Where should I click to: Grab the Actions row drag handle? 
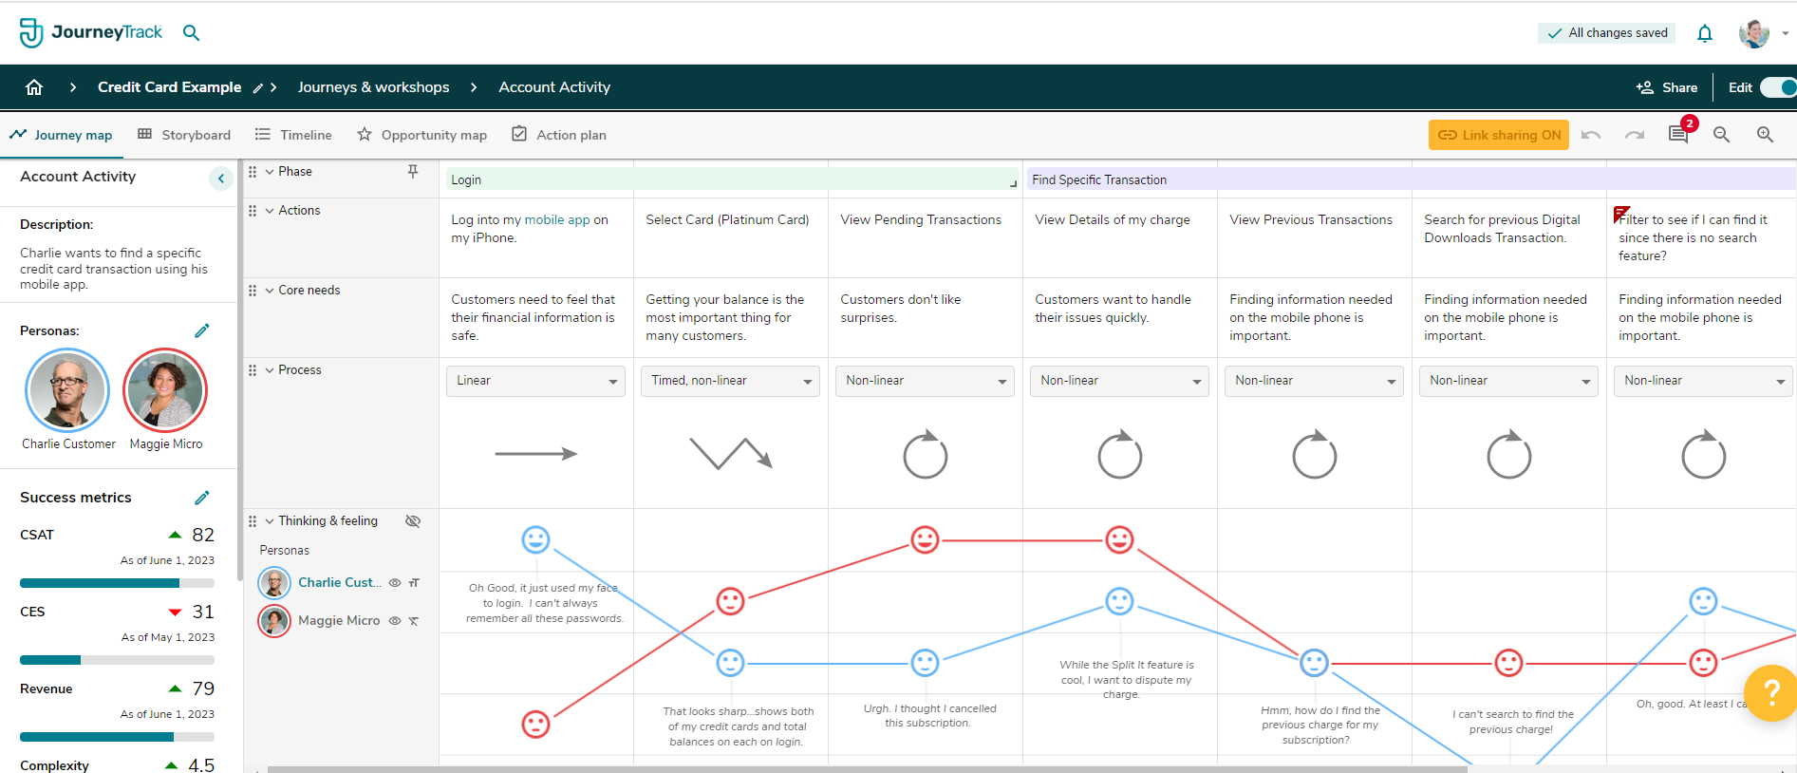(253, 211)
